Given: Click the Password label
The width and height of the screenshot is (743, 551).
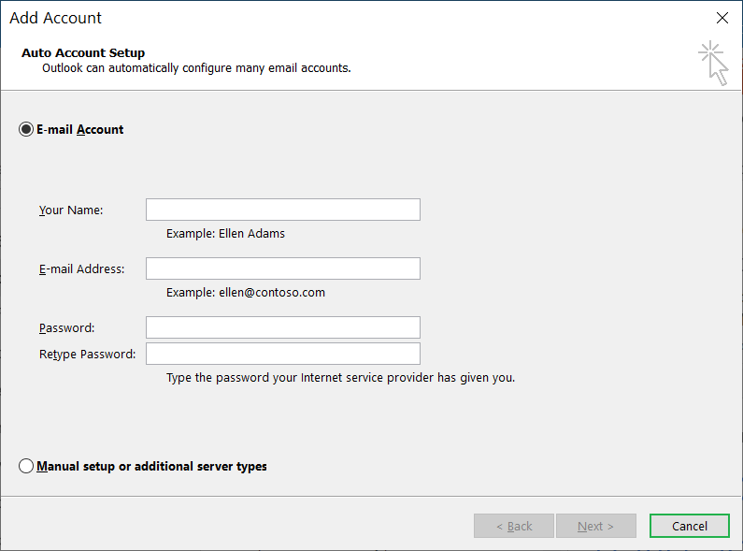Looking at the screenshot, I should (66, 327).
